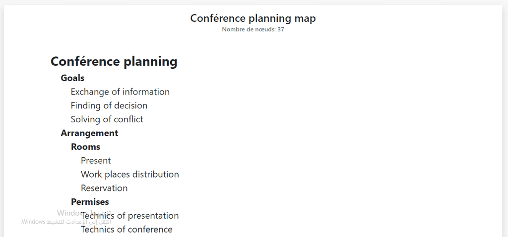Select the Conférence planning root node
Image resolution: width=508 pixels, height=237 pixels.
(x=114, y=61)
